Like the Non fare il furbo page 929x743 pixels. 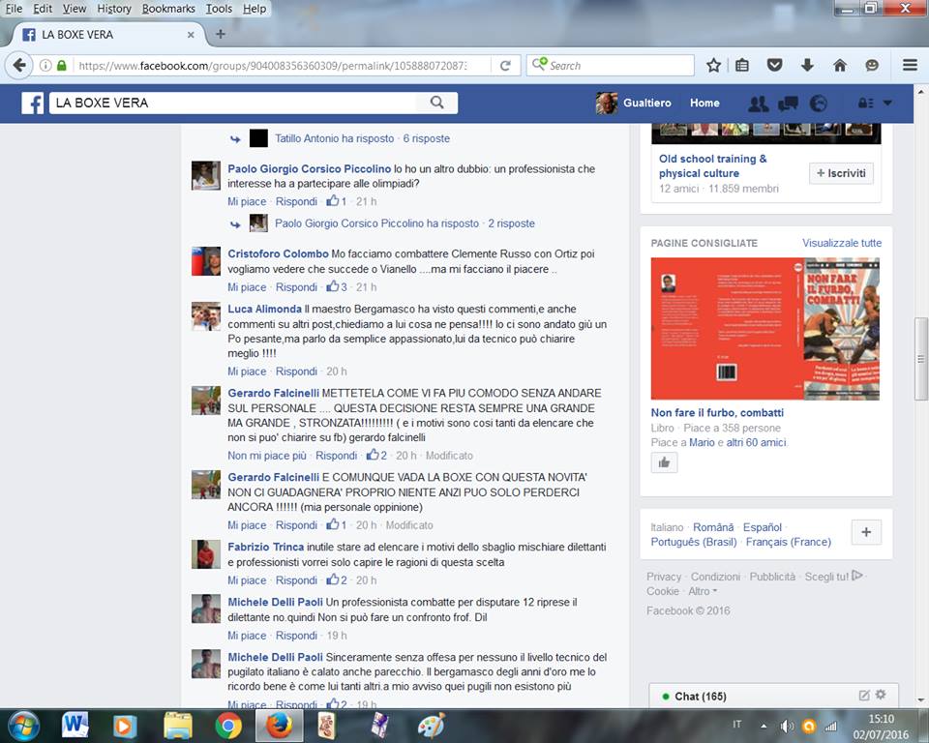664,462
